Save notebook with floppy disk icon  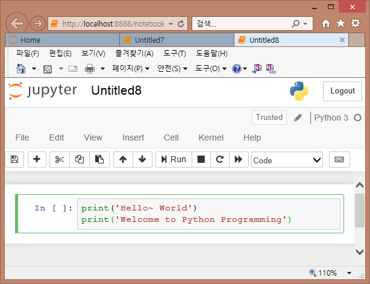click(14, 159)
